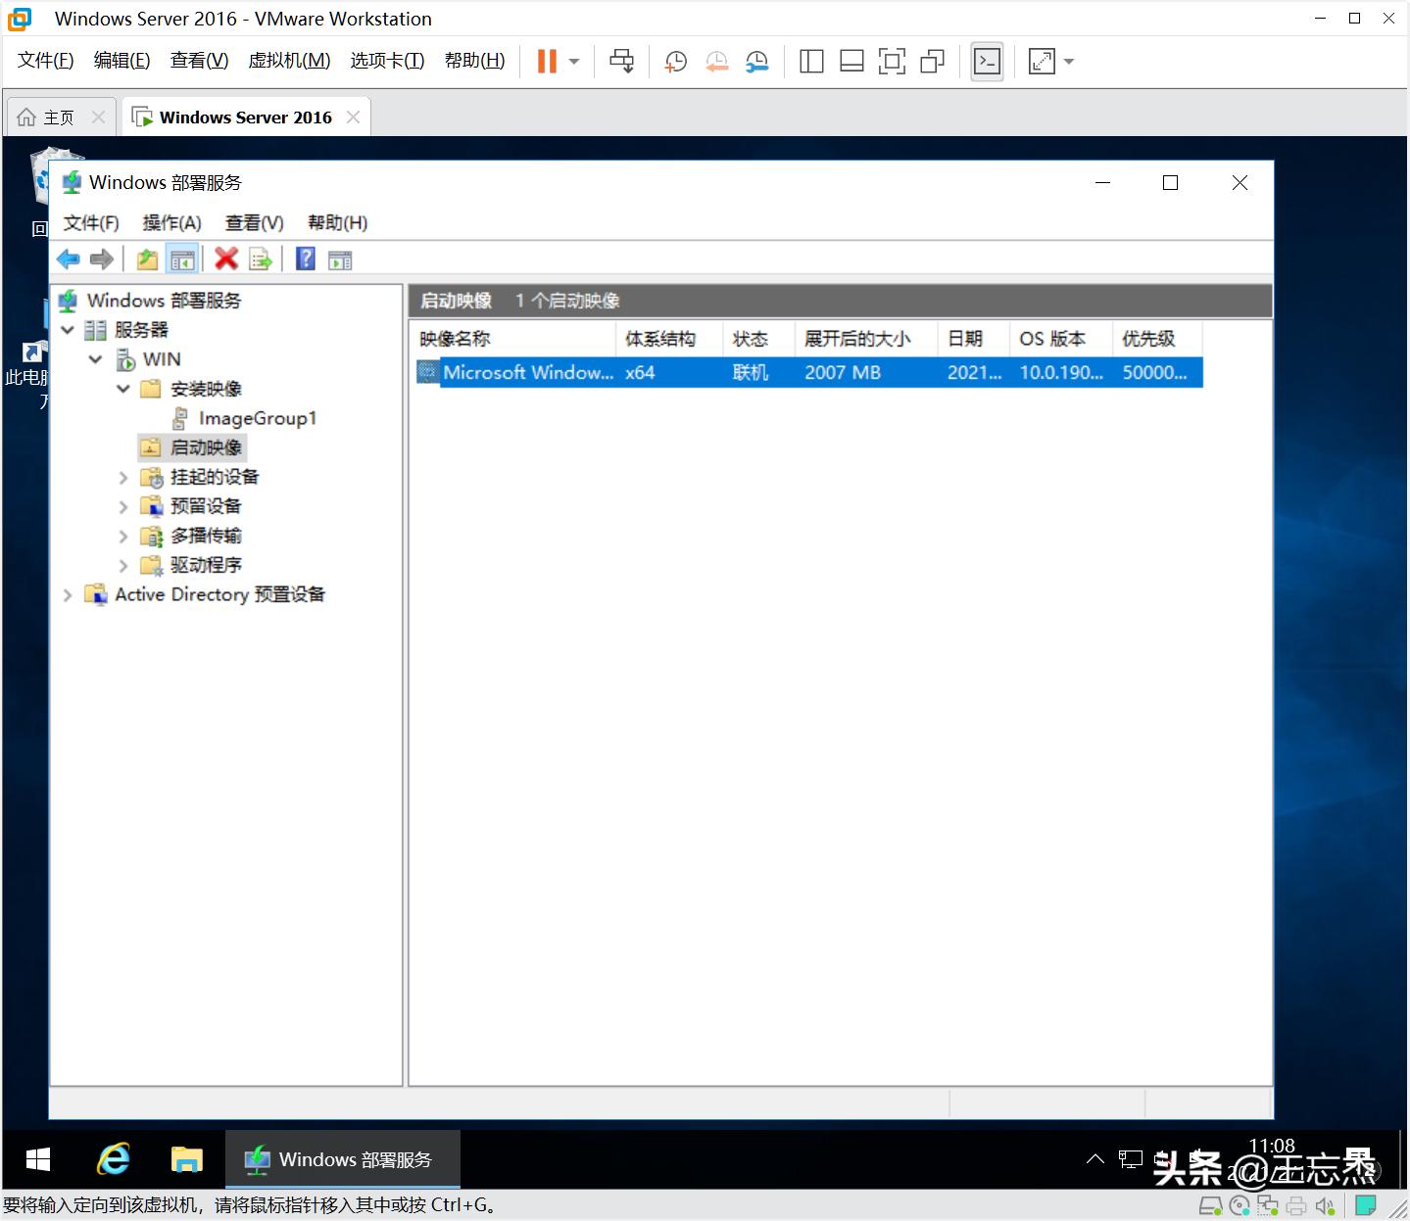1410x1221 pixels.
Task: Open the 操作(A) menu
Action: point(171,222)
